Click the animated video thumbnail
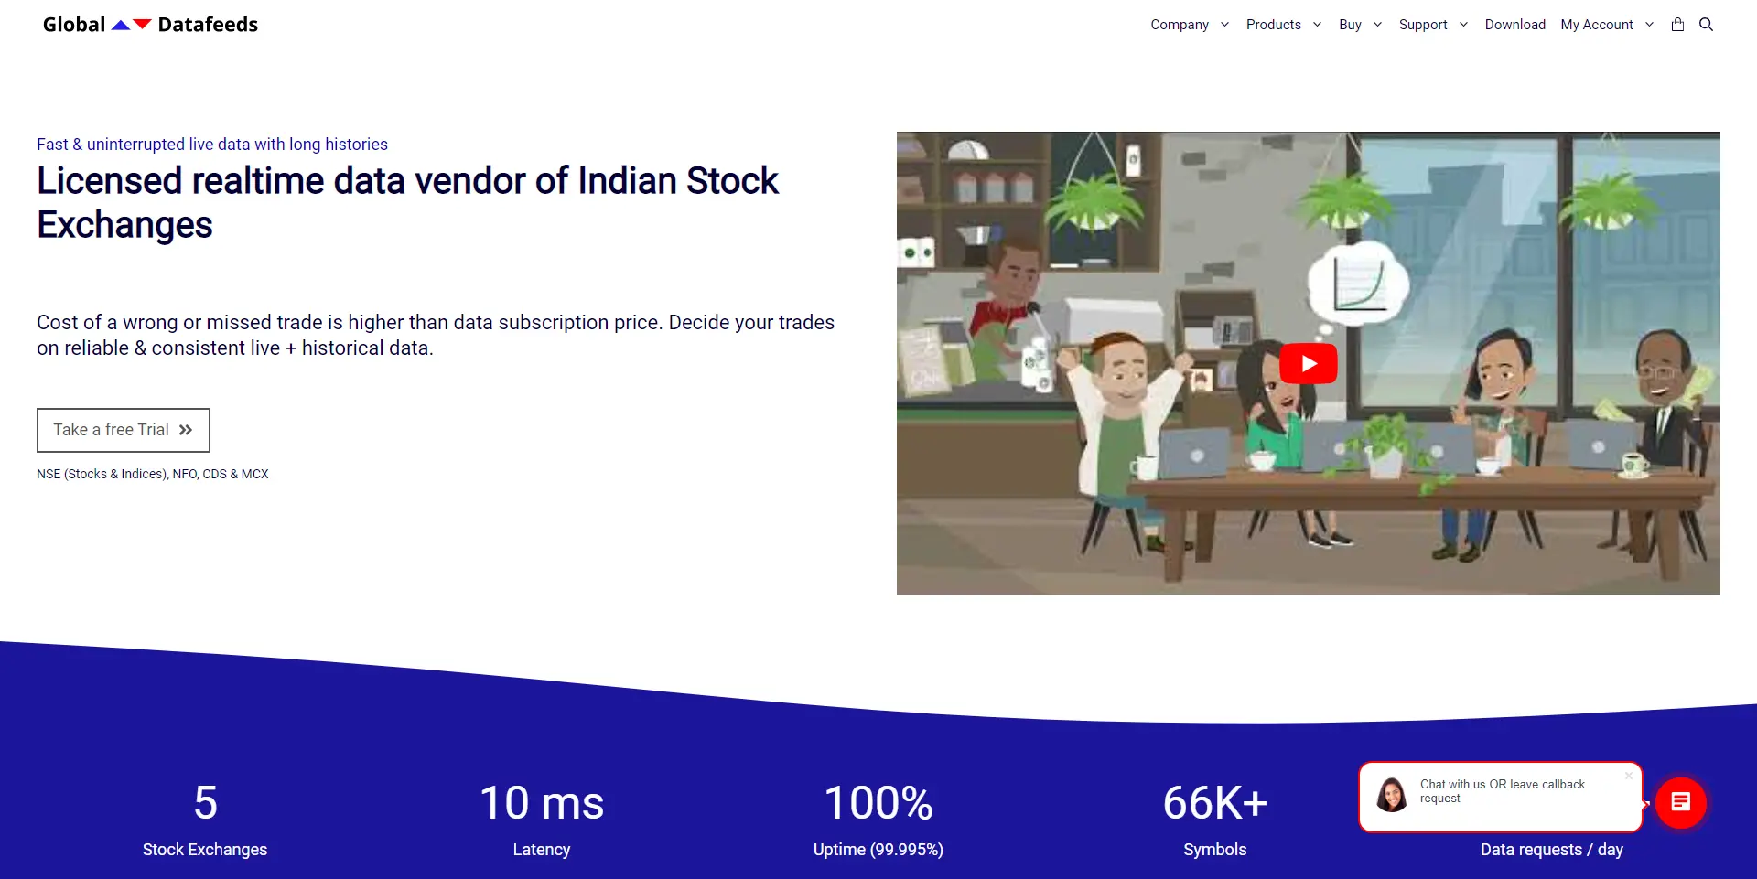 click(1309, 363)
